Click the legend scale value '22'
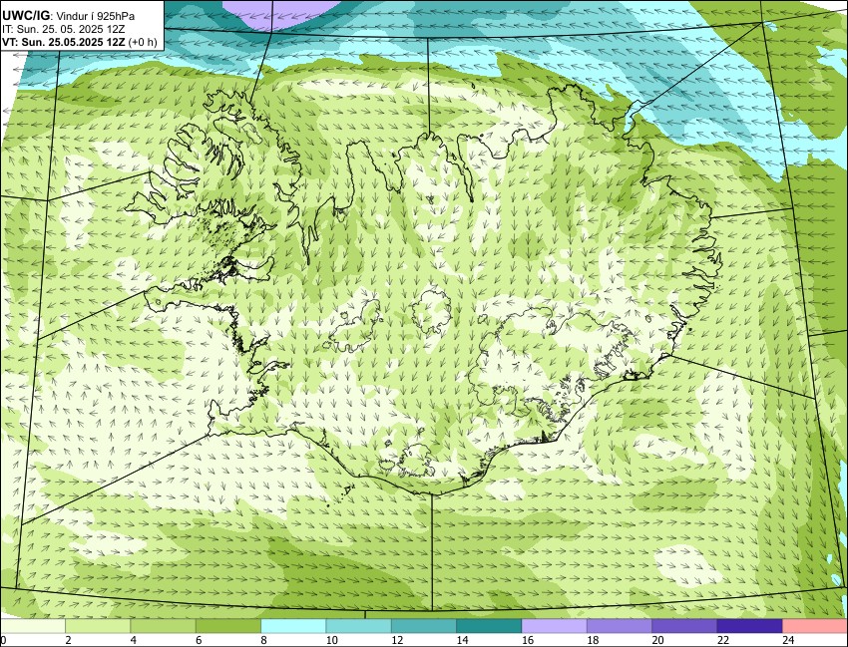The height and width of the screenshot is (647, 848). (722, 640)
